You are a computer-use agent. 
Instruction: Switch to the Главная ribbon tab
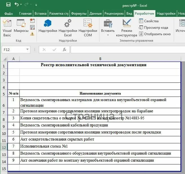(x=25, y=14)
